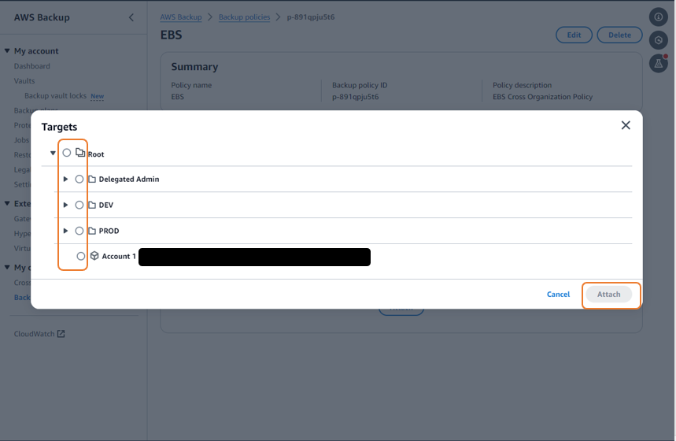Open CloudWatch external link

click(34, 334)
